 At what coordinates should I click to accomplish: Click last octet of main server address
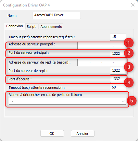pos(119,46)
